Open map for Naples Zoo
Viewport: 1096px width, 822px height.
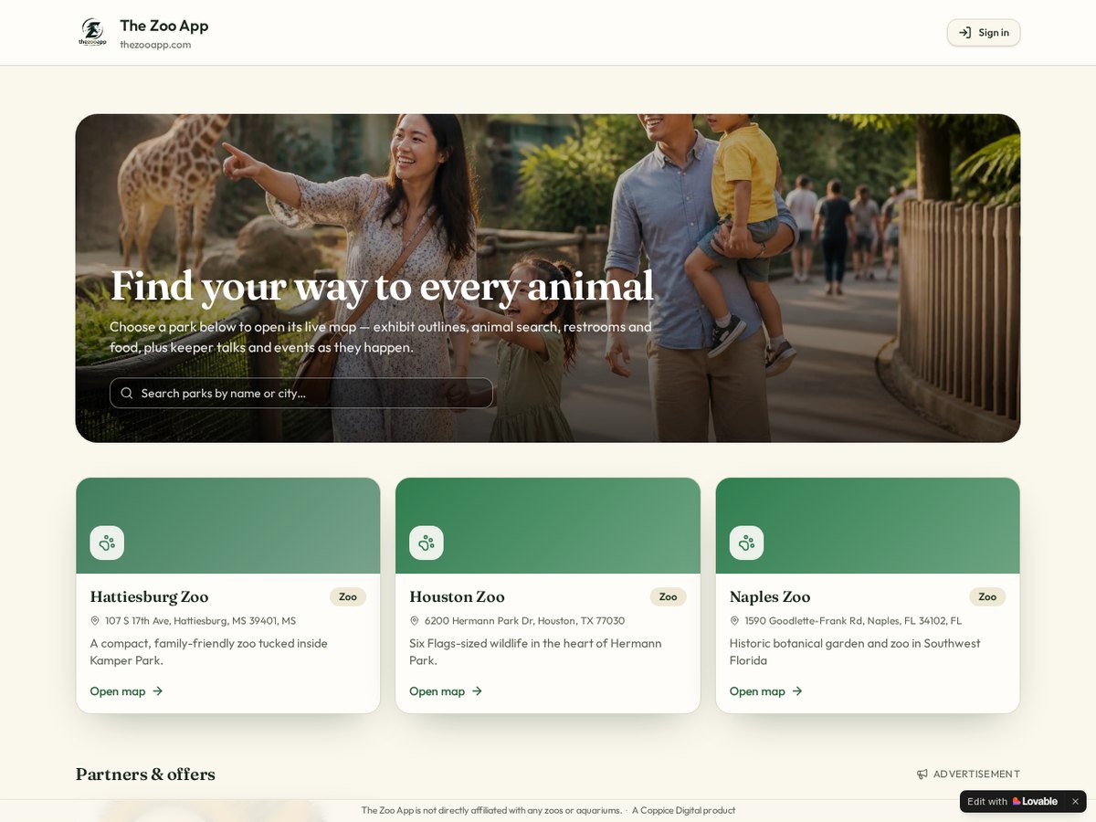click(766, 691)
